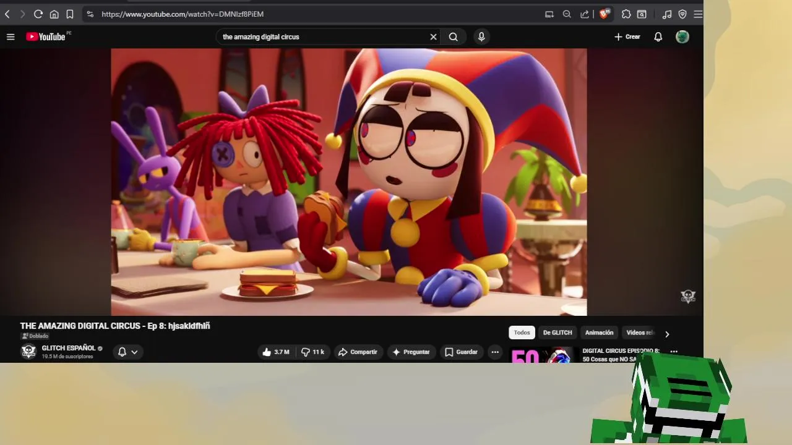This screenshot has width=792, height=445.
Task: Save video with the Guardar button
Action: [462, 352]
